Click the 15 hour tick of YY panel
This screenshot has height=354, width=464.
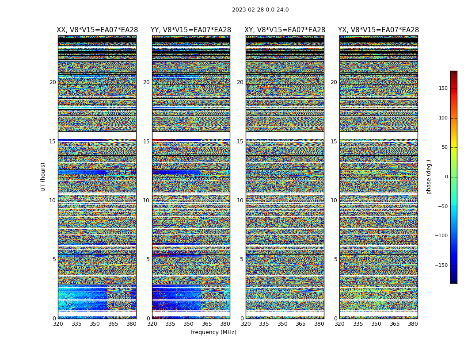(146, 141)
